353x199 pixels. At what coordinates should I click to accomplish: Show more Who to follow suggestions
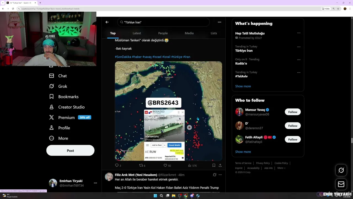point(243,152)
